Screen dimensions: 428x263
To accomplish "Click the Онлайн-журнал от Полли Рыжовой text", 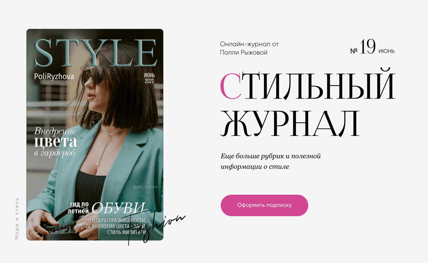I will (249, 48).
